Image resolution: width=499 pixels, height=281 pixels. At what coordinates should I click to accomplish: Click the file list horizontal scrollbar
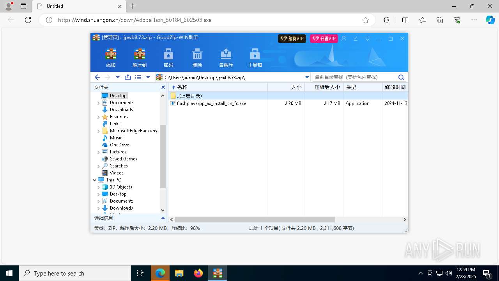coord(255,219)
